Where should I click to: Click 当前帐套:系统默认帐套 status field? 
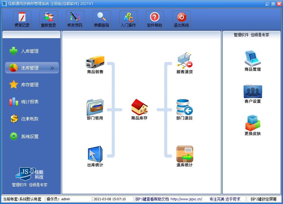point(23,199)
